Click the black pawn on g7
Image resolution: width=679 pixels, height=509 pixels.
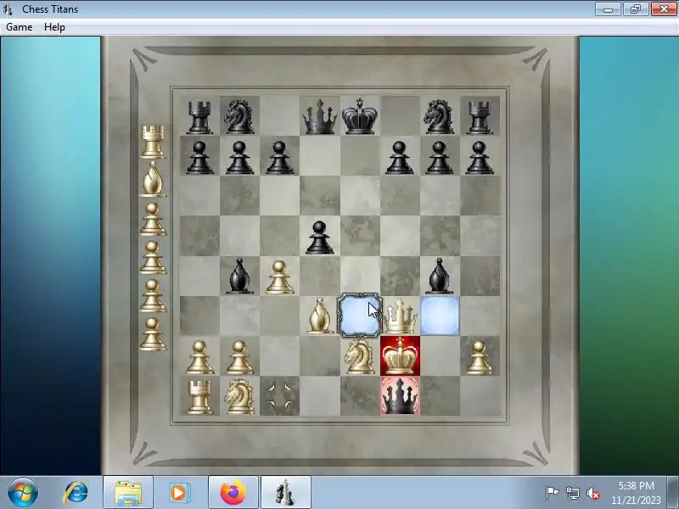click(439, 158)
